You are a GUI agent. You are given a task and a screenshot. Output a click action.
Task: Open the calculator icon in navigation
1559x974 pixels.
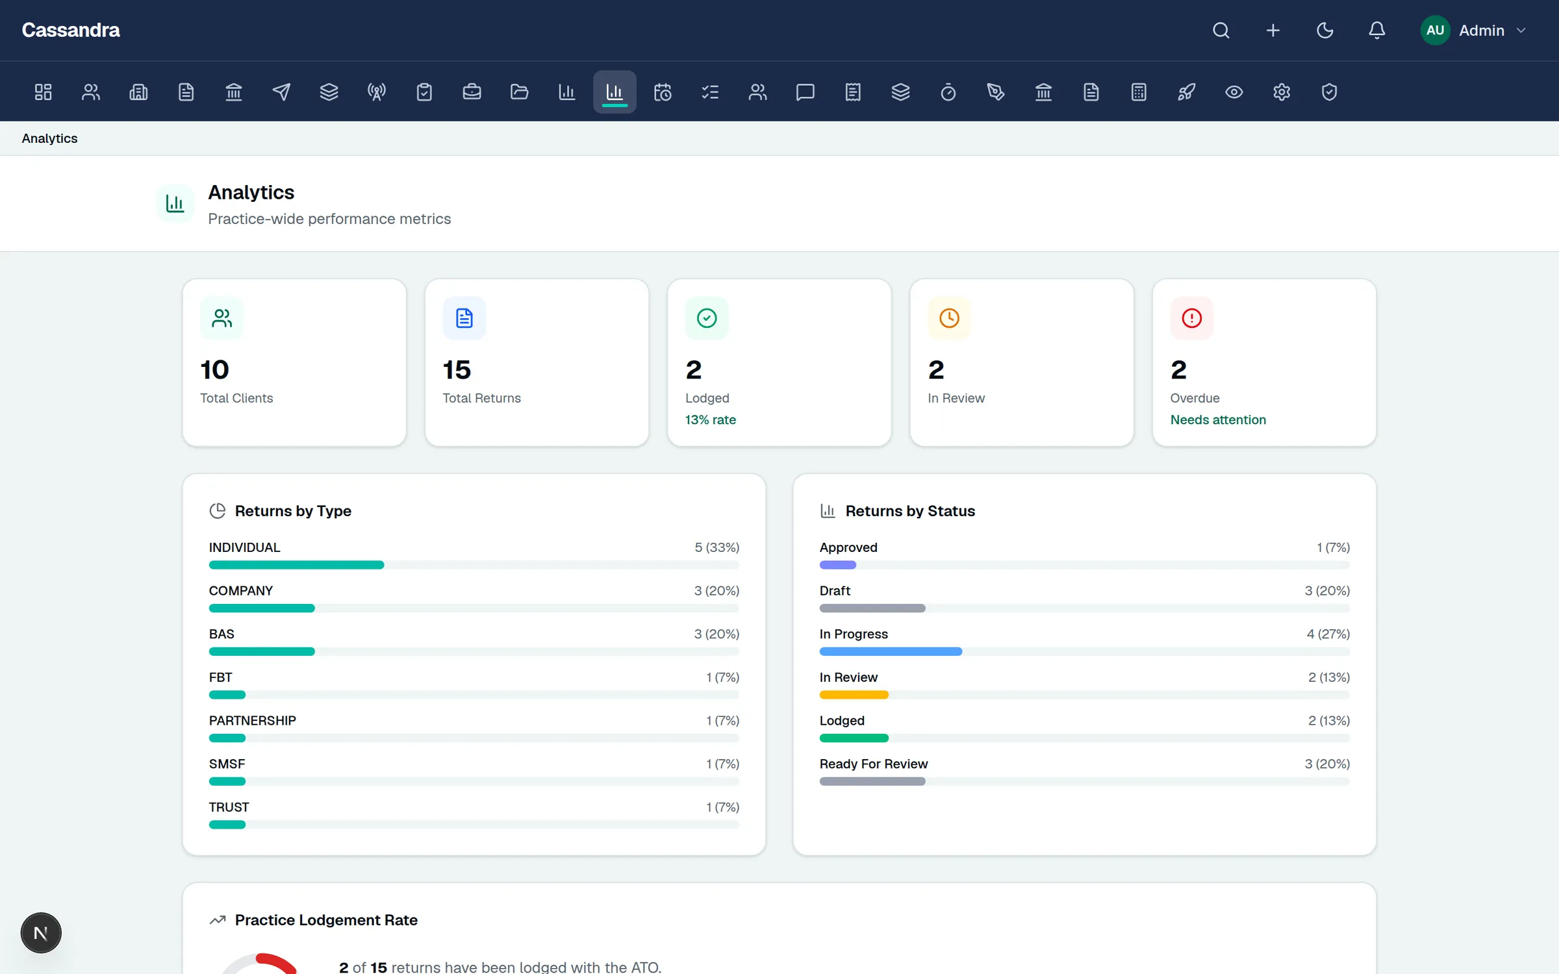coord(1139,92)
